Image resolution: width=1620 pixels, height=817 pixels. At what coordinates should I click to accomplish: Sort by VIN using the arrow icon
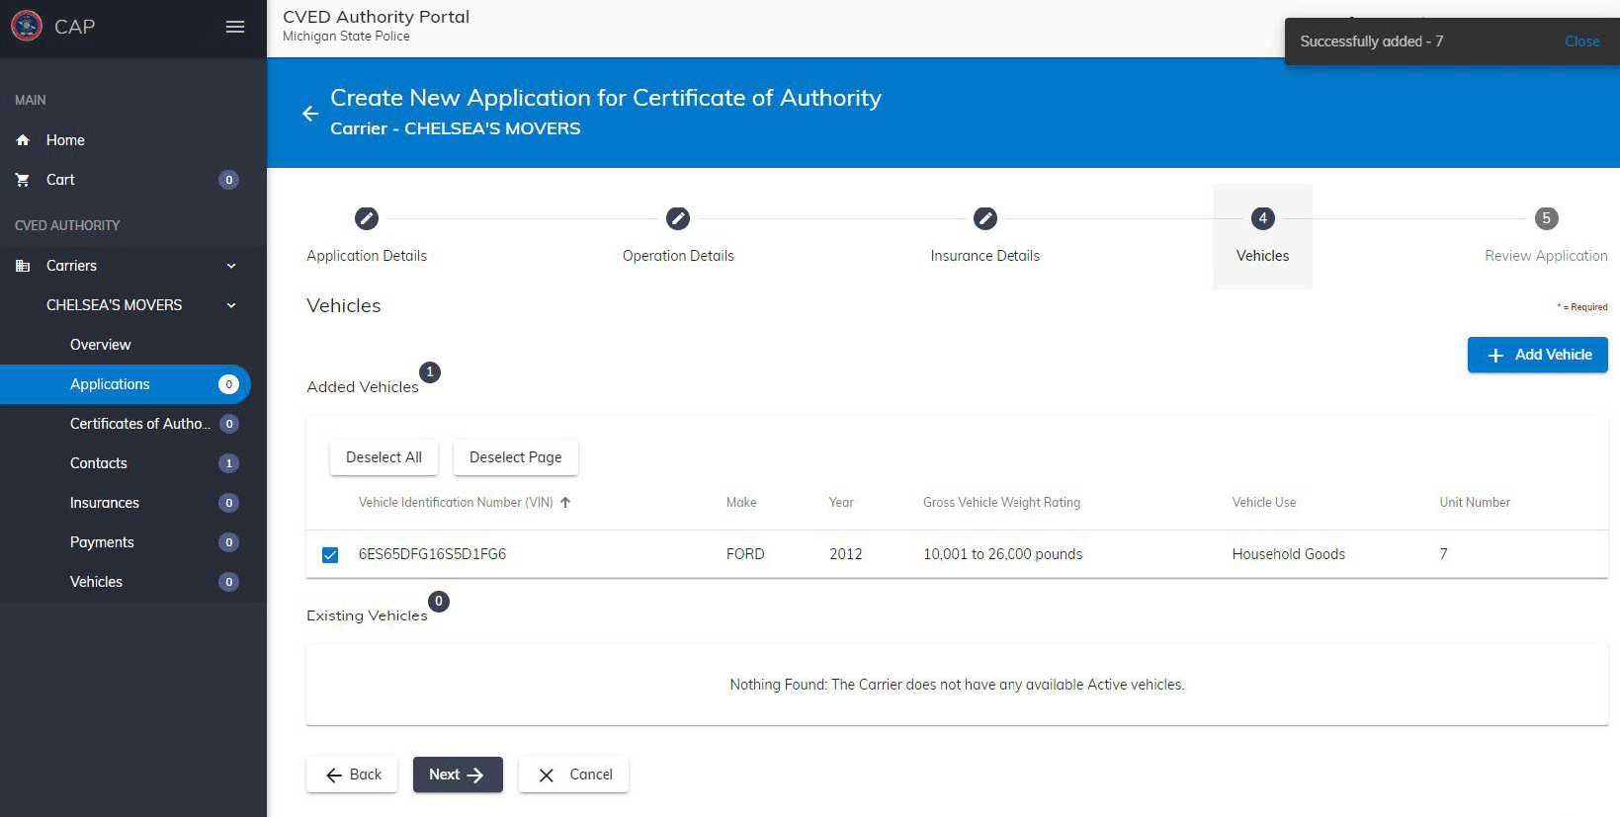click(565, 502)
